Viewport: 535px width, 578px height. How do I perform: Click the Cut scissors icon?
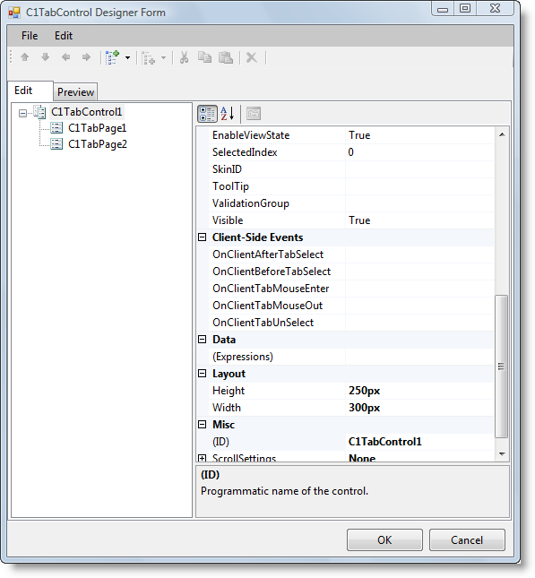point(184,57)
